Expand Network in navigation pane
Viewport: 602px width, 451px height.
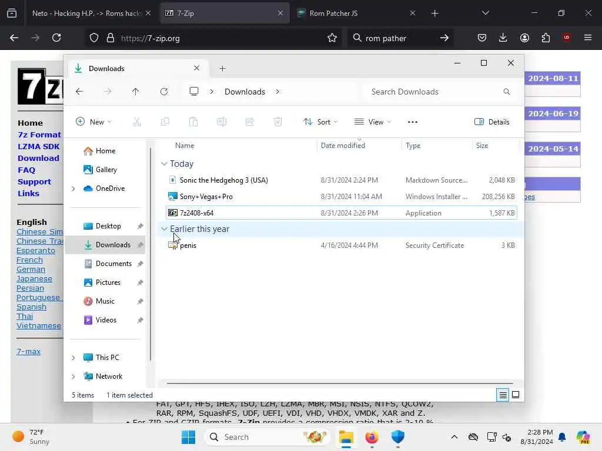(73, 376)
